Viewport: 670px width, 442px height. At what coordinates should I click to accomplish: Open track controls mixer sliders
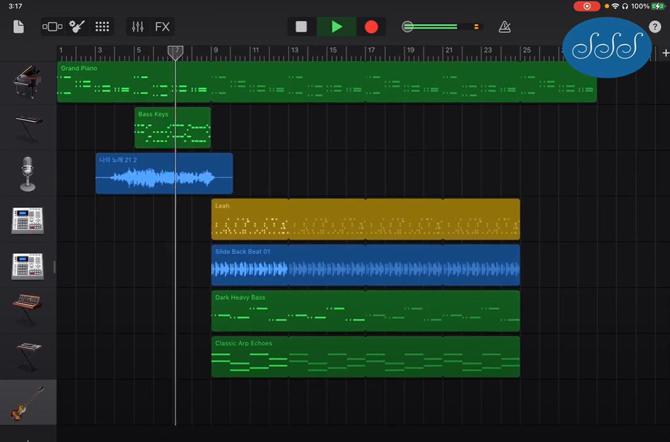point(138,26)
